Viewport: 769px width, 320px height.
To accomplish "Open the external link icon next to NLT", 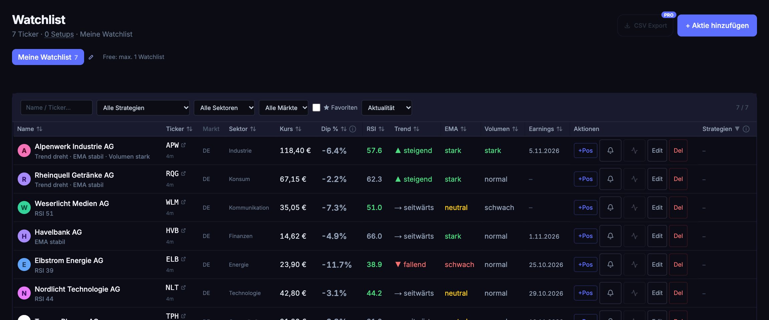I will tap(183, 287).
